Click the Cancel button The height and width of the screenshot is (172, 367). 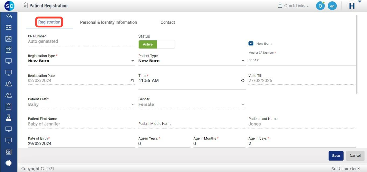(355, 156)
